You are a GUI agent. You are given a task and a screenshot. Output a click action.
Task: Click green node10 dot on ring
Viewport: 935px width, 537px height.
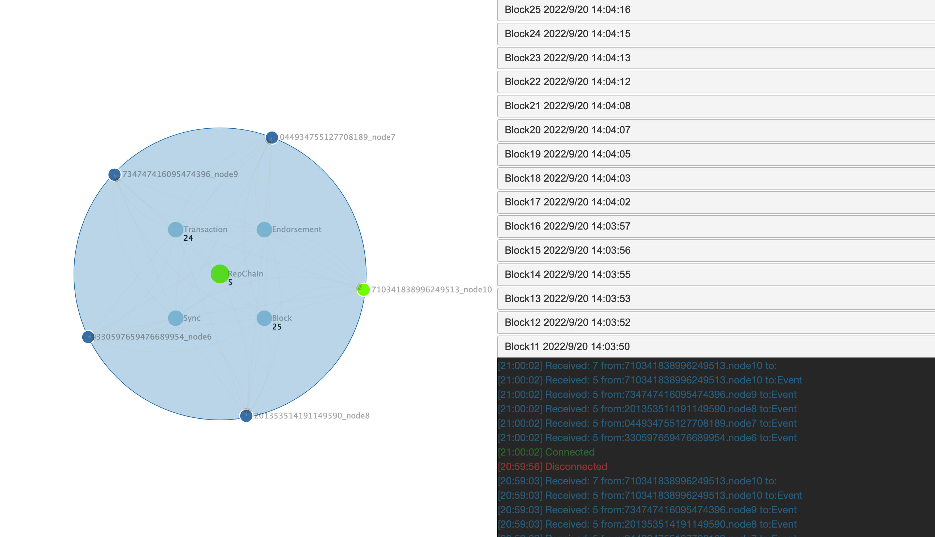point(363,289)
